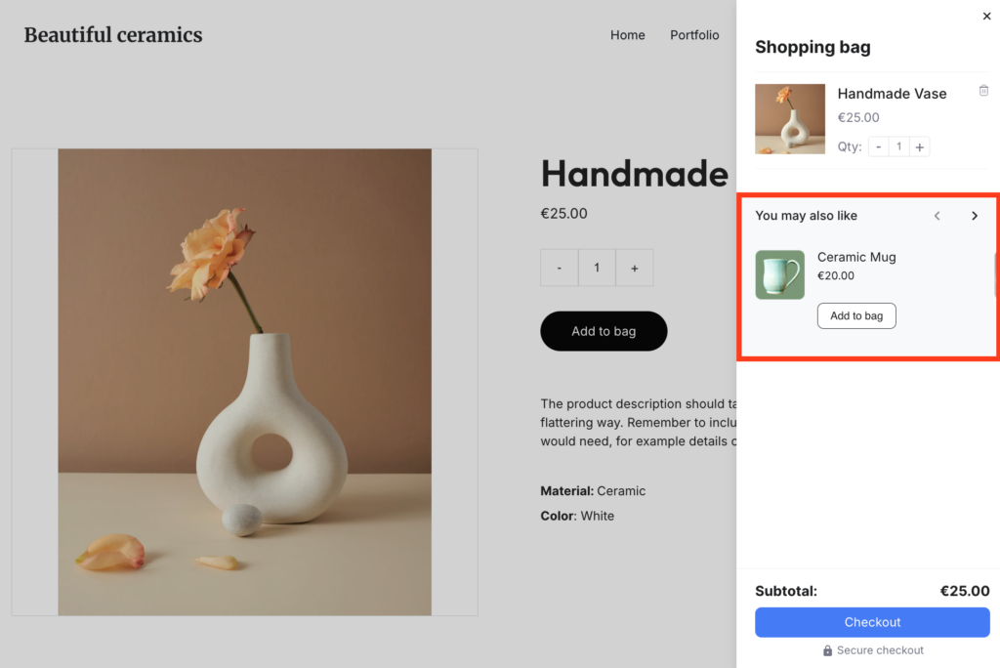
Task: Increase bag quantity for Handmade Vase
Action: click(x=920, y=146)
